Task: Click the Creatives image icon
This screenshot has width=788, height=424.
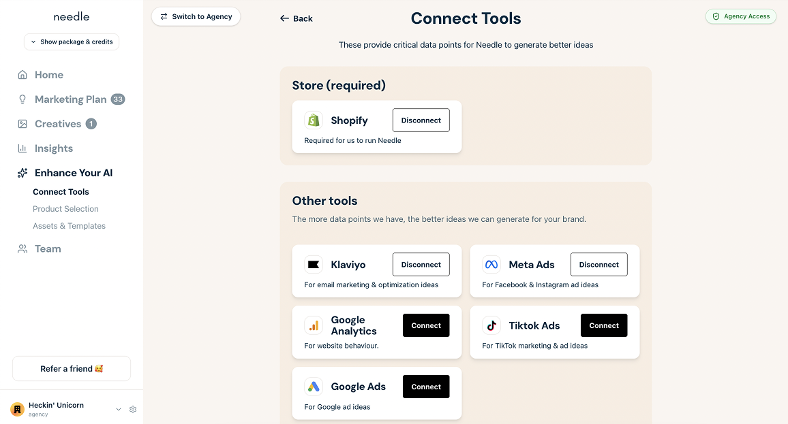Action: click(x=22, y=124)
